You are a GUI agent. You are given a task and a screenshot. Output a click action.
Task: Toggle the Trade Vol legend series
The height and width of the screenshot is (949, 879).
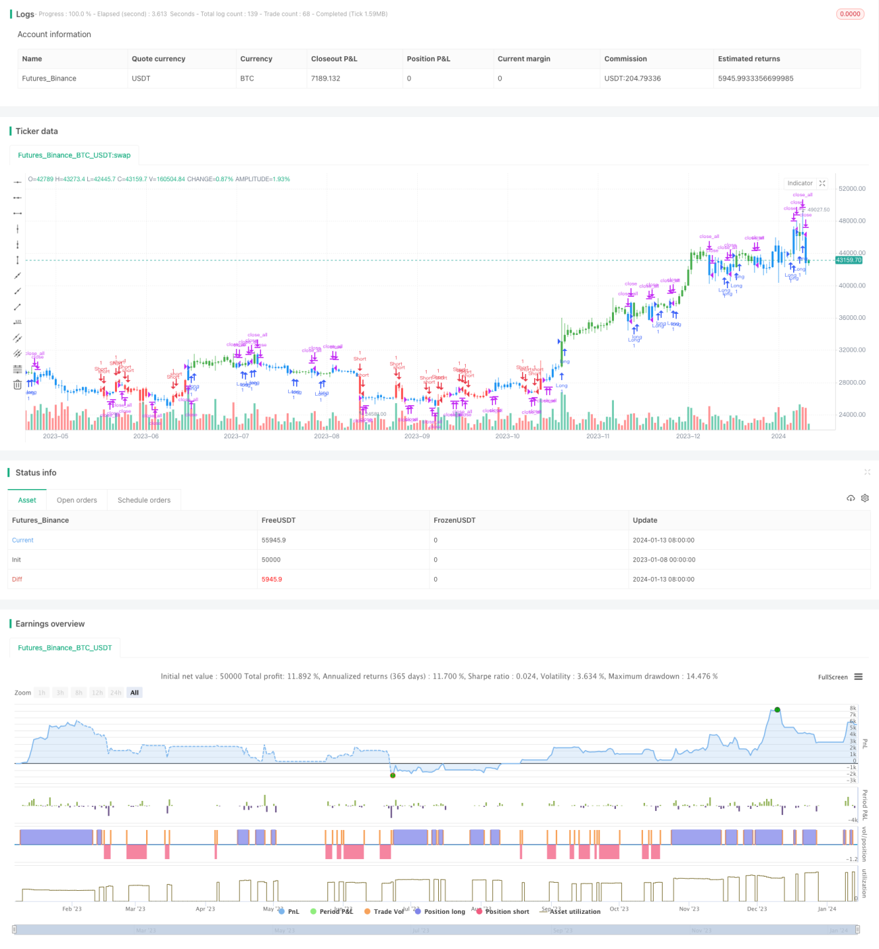[x=383, y=911]
